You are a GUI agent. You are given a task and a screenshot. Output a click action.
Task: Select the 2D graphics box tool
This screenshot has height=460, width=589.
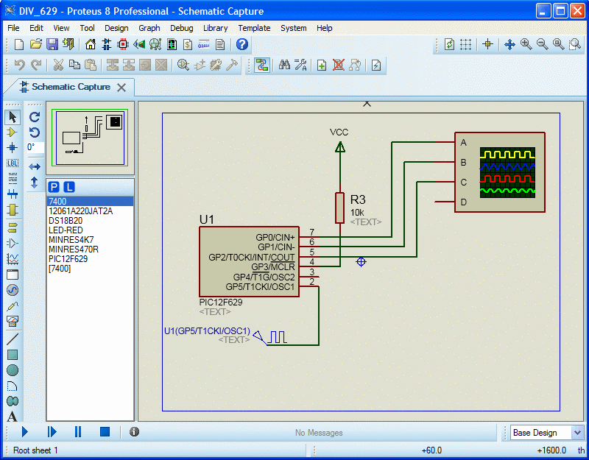click(x=13, y=355)
